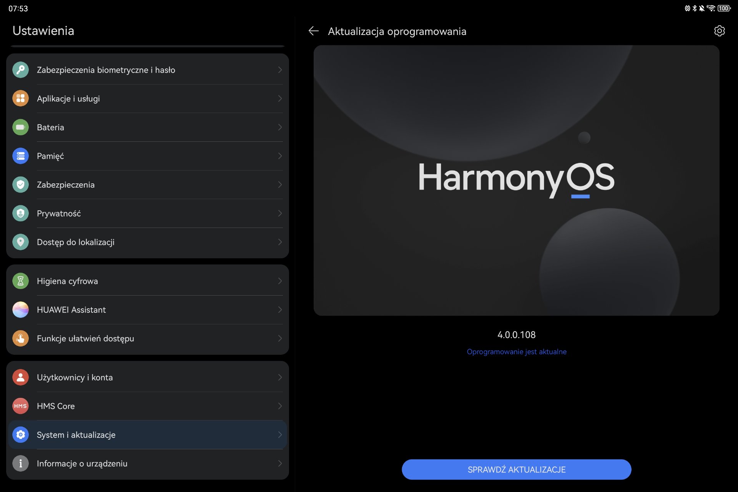The width and height of the screenshot is (738, 492).
Task: Click the Prywatność privacy shield icon
Action: (20, 213)
